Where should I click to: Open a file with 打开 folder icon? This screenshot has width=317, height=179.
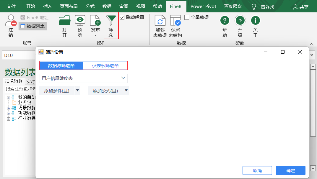tap(64, 20)
